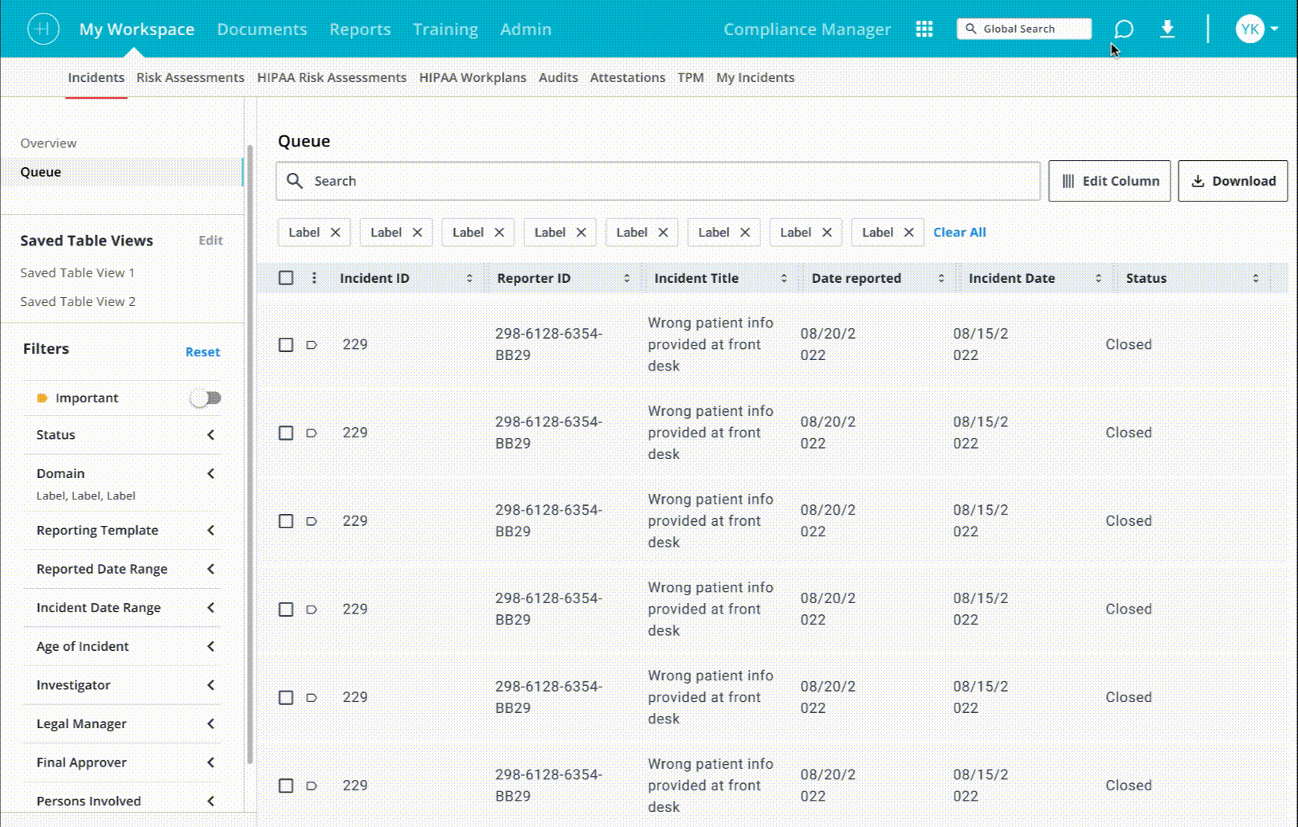The width and height of the screenshot is (1298, 827).
Task: Switch to My Incidents tab
Action: pyautogui.click(x=755, y=77)
